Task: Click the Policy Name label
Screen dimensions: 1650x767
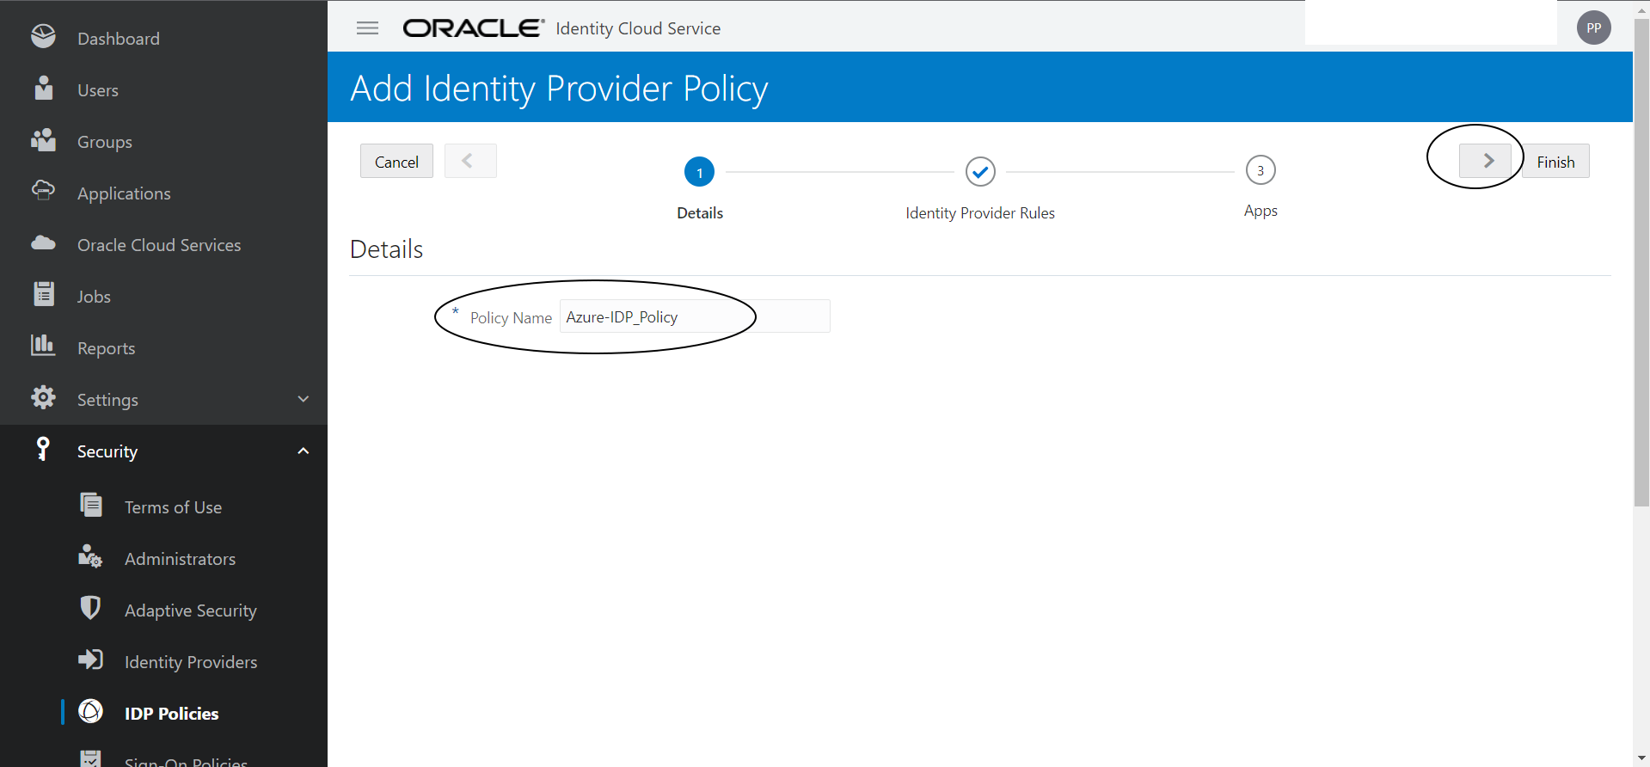Action: pyautogui.click(x=511, y=318)
